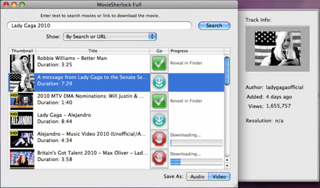
Task: Open the Show dropdown By Search or URL
Action: click(x=110, y=37)
